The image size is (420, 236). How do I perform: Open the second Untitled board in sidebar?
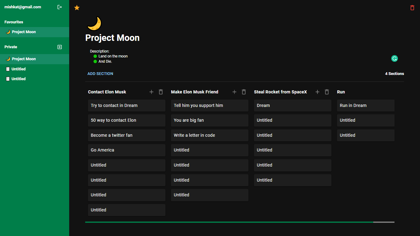point(34,79)
